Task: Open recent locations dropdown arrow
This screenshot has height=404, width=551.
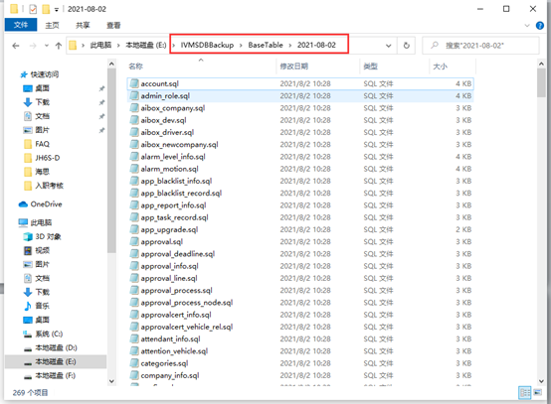Action: click(47, 46)
